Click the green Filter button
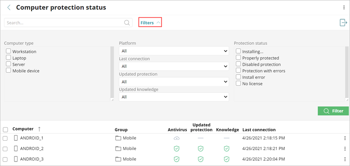Screen dimensions: 350x166 tap(333, 111)
